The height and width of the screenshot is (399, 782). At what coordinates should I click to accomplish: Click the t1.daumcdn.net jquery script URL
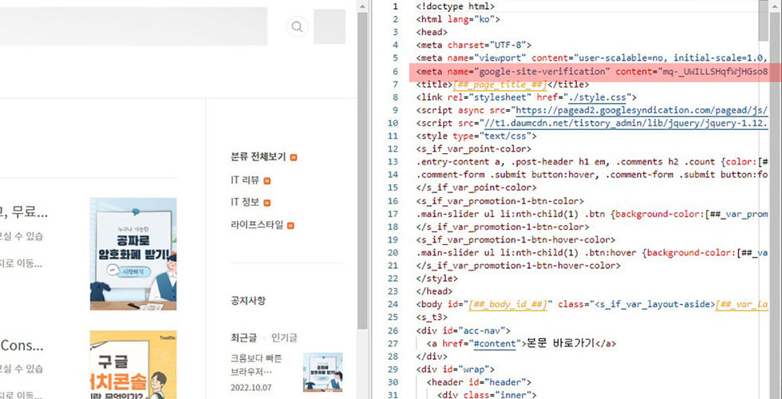[x=626, y=123]
